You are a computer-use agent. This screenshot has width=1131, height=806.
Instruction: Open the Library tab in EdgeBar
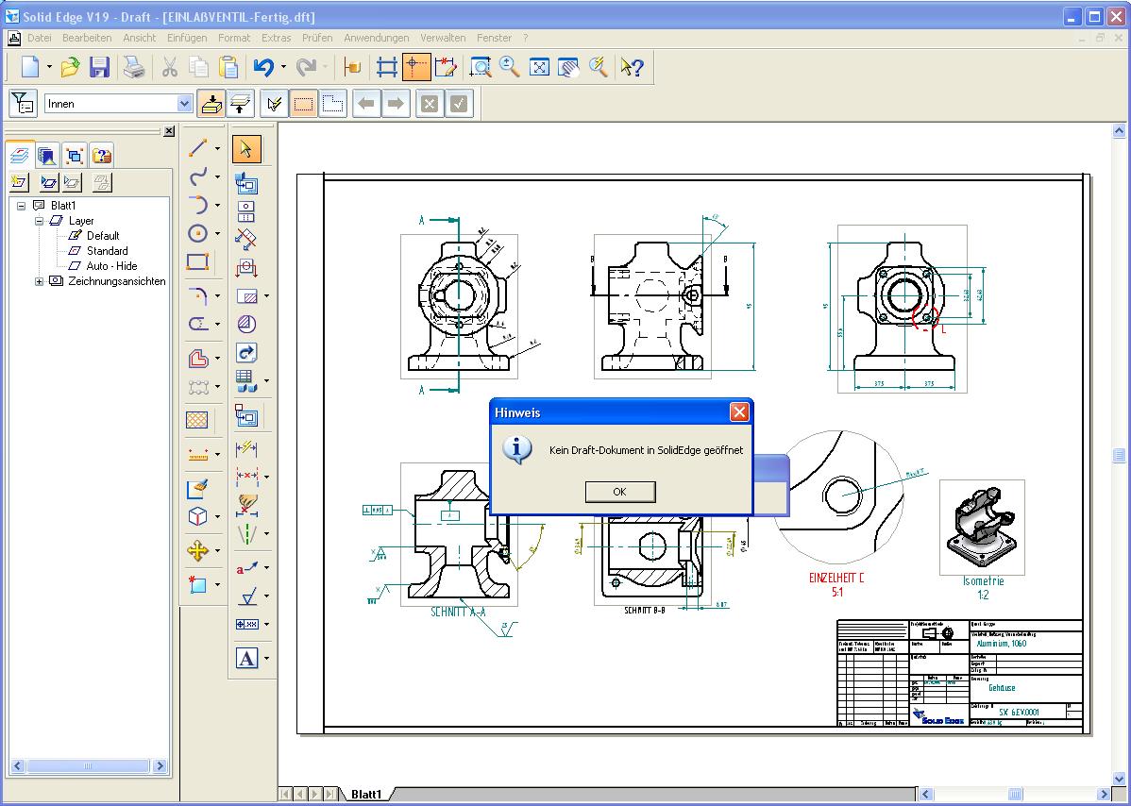coord(47,155)
